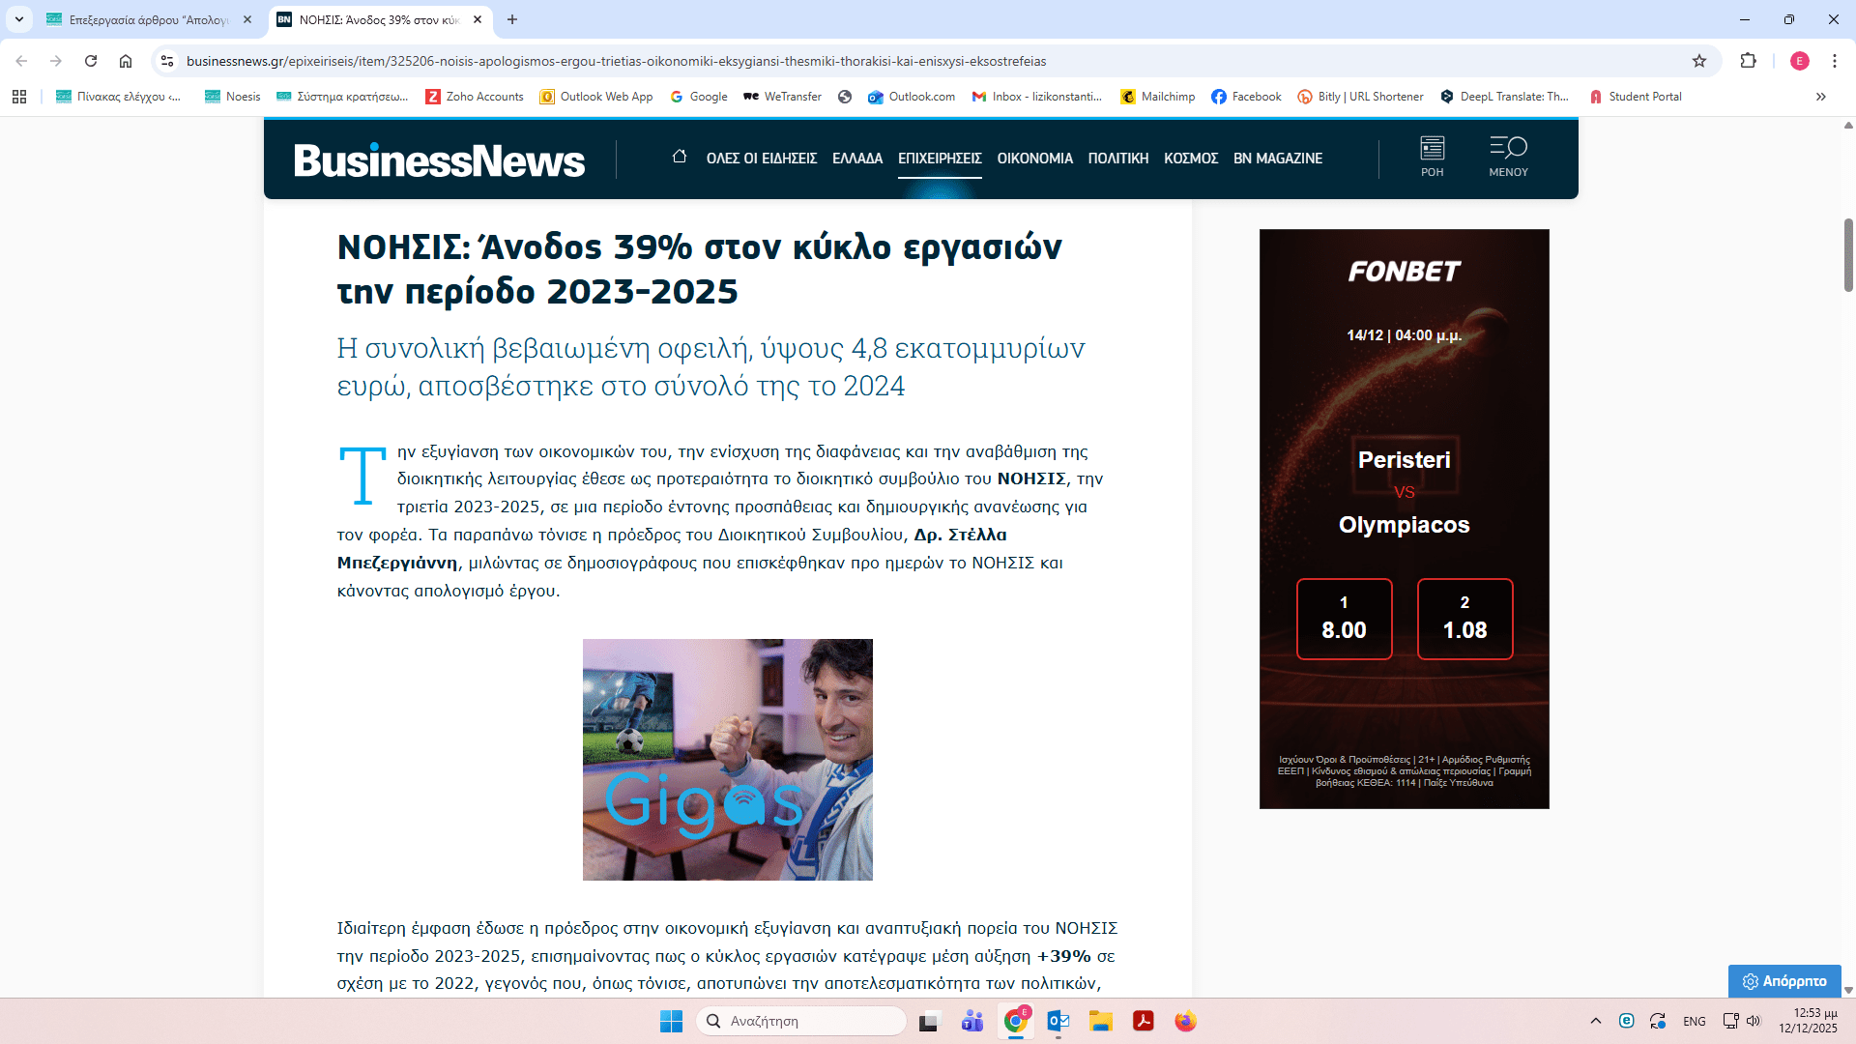The height and width of the screenshot is (1044, 1856).
Task: Click the Windows taskbar search field
Action: coord(802,1021)
